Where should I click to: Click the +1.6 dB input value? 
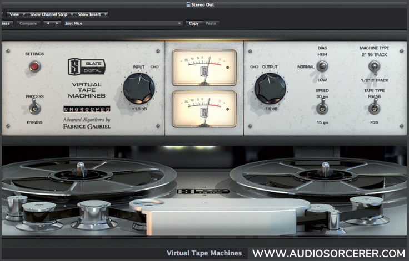point(139,109)
